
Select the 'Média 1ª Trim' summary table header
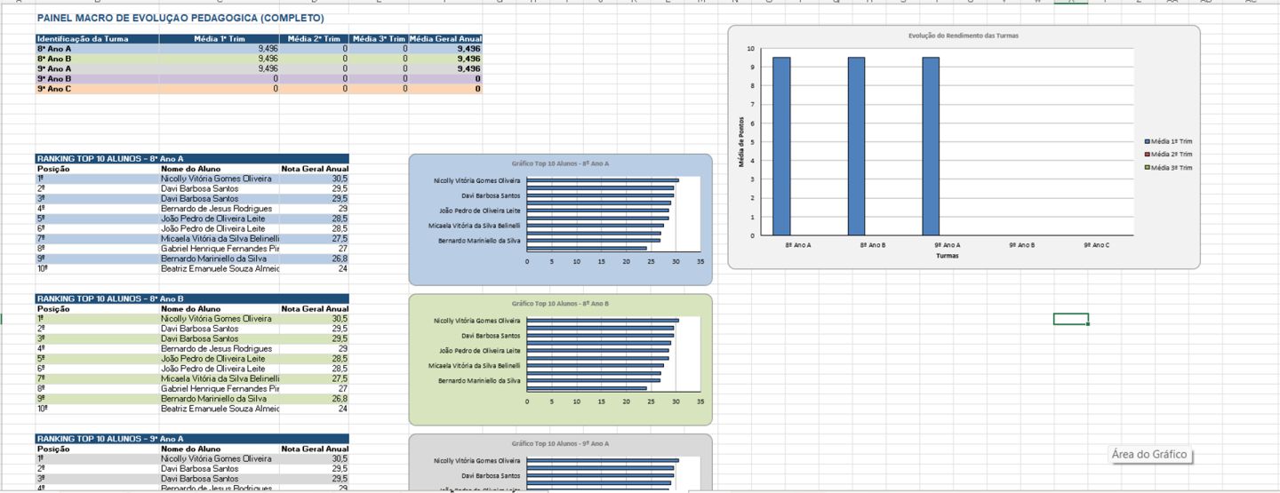click(219, 39)
